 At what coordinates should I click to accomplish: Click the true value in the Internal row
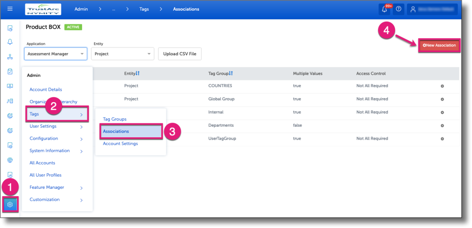pyautogui.click(x=297, y=112)
